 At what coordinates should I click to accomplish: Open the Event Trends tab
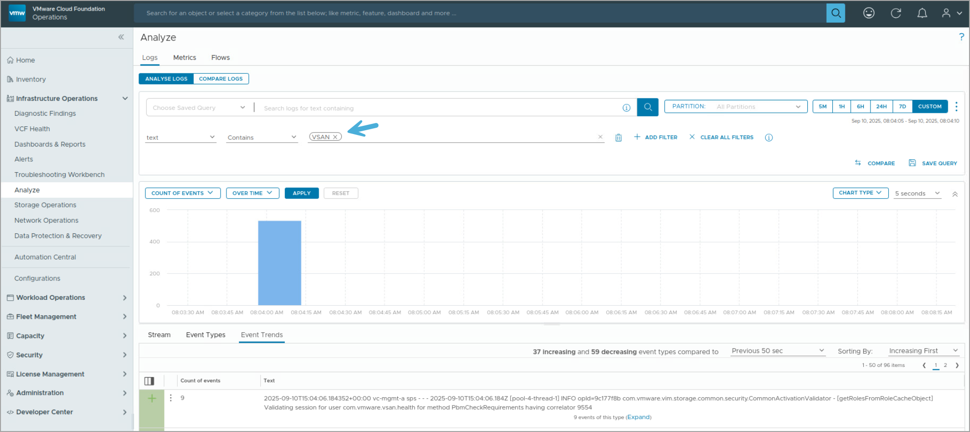pos(262,335)
